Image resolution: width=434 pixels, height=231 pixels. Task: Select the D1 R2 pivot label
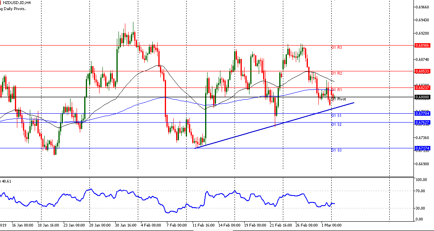point(336,73)
